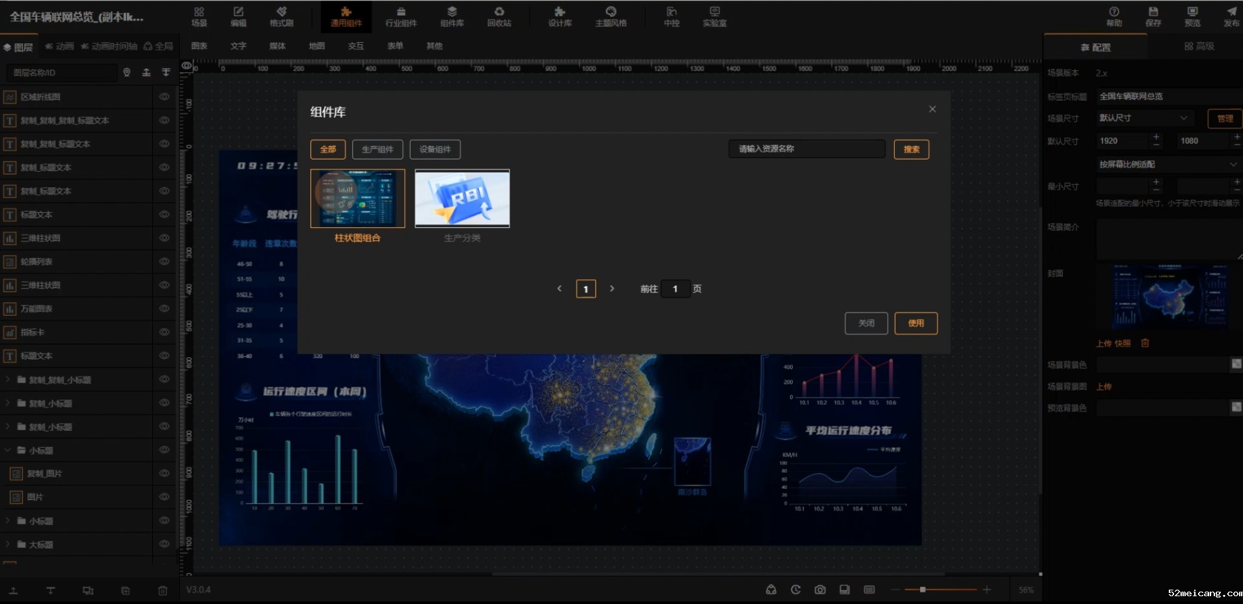Open the 组件库 toolbar icon
The width and height of the screenshot is (1243, 604).
point(452,16)
